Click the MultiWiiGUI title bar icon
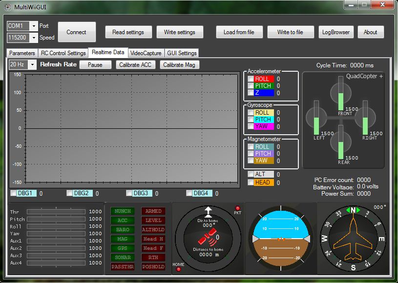Image resolution: width=398 pixels, height=283 pixels. tap(8, 7)
